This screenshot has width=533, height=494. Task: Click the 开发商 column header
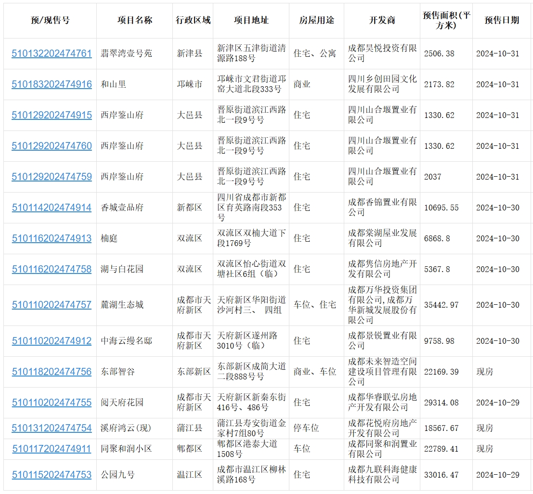click(x=382, y=20)
